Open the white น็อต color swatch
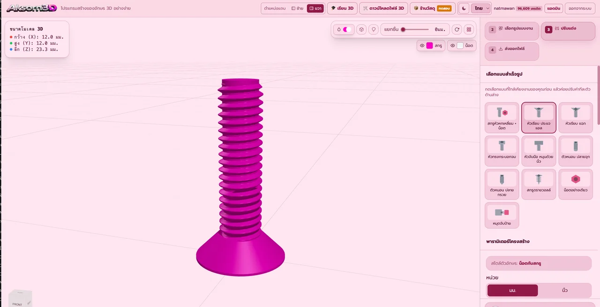Viewport: 600px width, 307px height. (460, 46)
